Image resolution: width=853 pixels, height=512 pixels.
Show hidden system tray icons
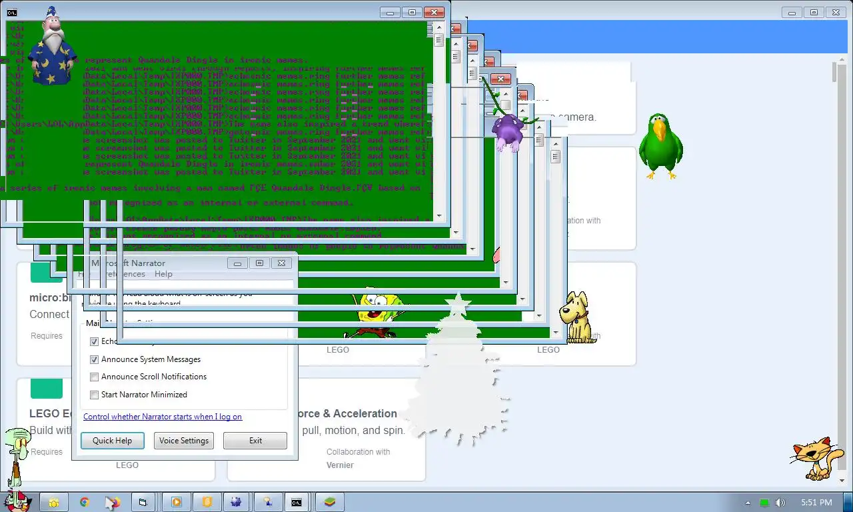pos(748,503)
